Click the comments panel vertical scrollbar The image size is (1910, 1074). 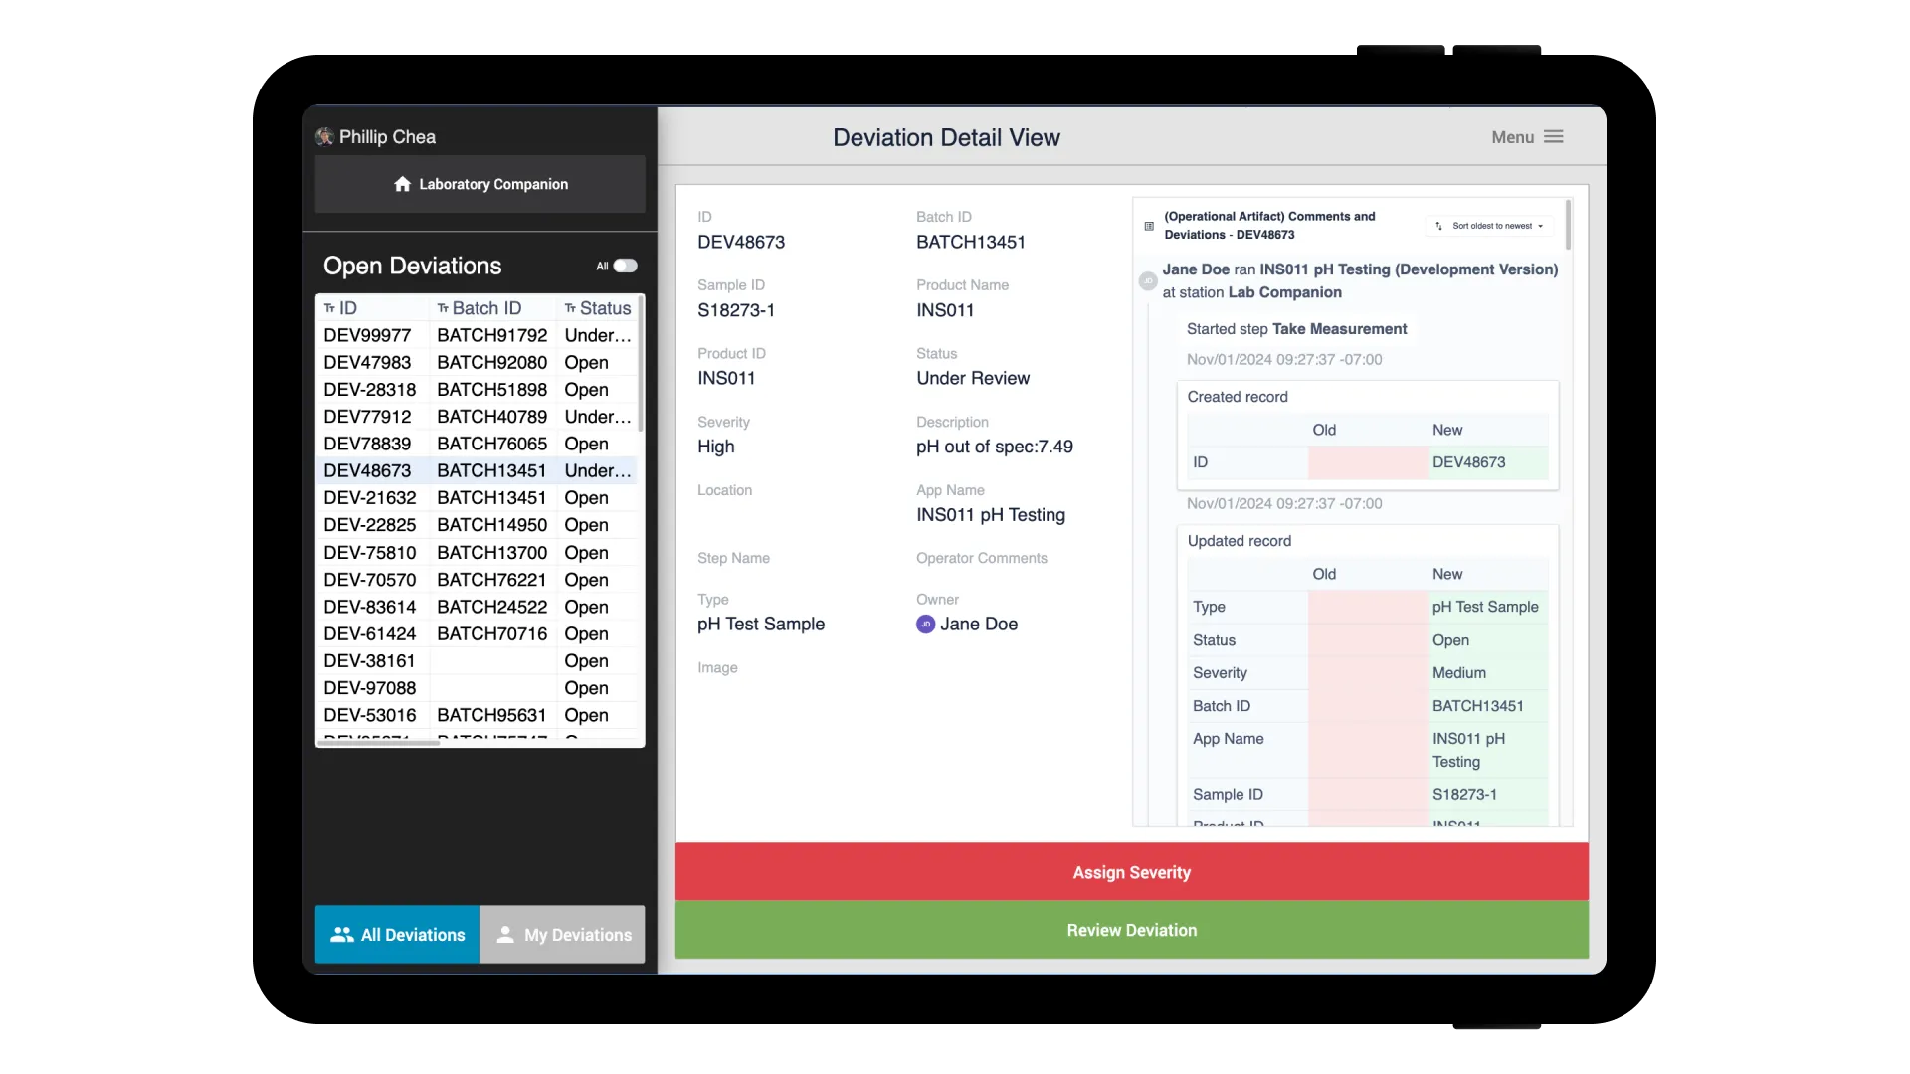click(x=1568, y=225)
